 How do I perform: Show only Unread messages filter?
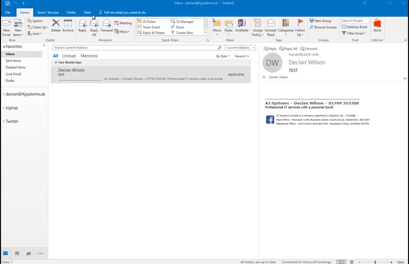coord(69,56)
